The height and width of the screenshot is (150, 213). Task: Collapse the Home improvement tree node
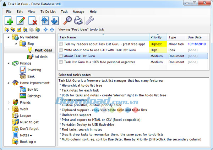9,83
